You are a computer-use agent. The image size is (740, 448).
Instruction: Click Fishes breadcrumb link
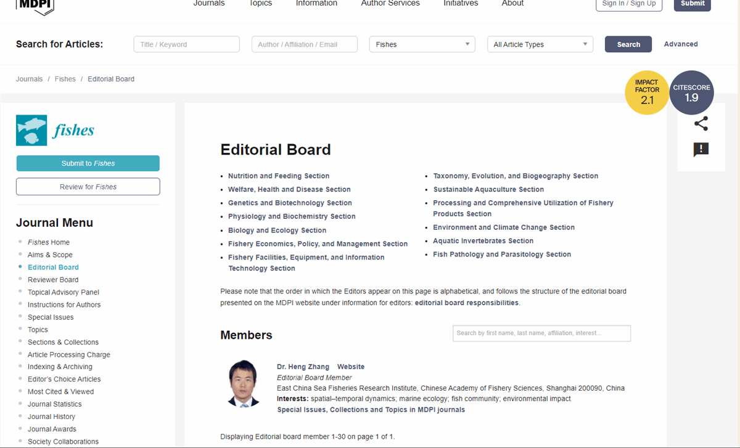[65, 79]
